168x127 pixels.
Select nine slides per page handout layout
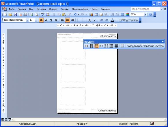point(111,46)
